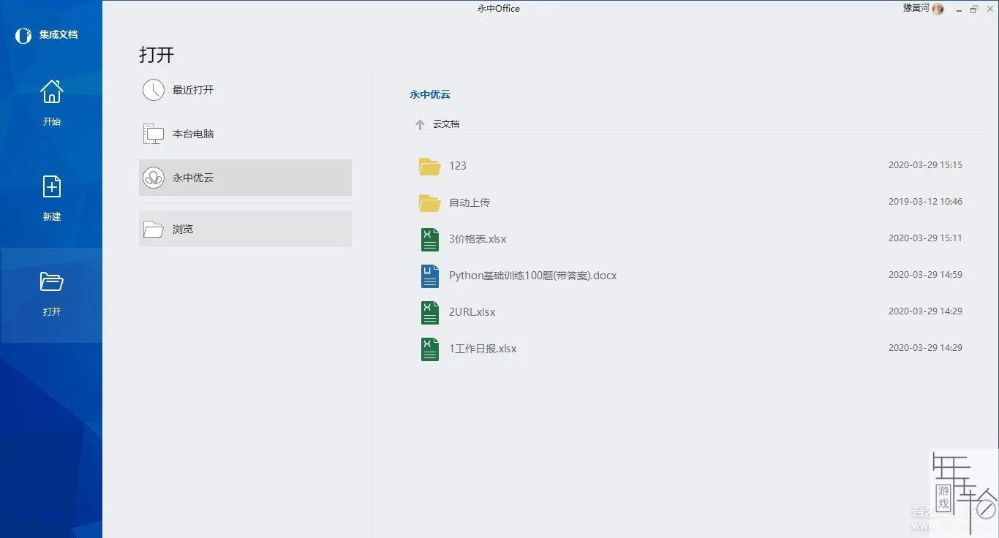Choose 浏览 to browse files
The width and height of the screenshot is (999, 538).
[x=245, y=229]
